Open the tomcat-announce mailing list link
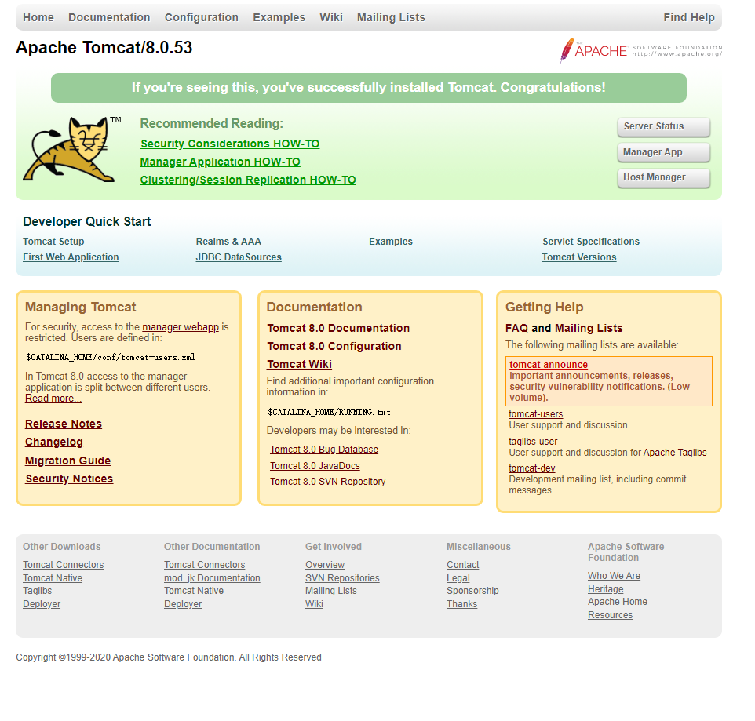The width and height of the screenshot is (755, 721). click(x=549, y=365)
